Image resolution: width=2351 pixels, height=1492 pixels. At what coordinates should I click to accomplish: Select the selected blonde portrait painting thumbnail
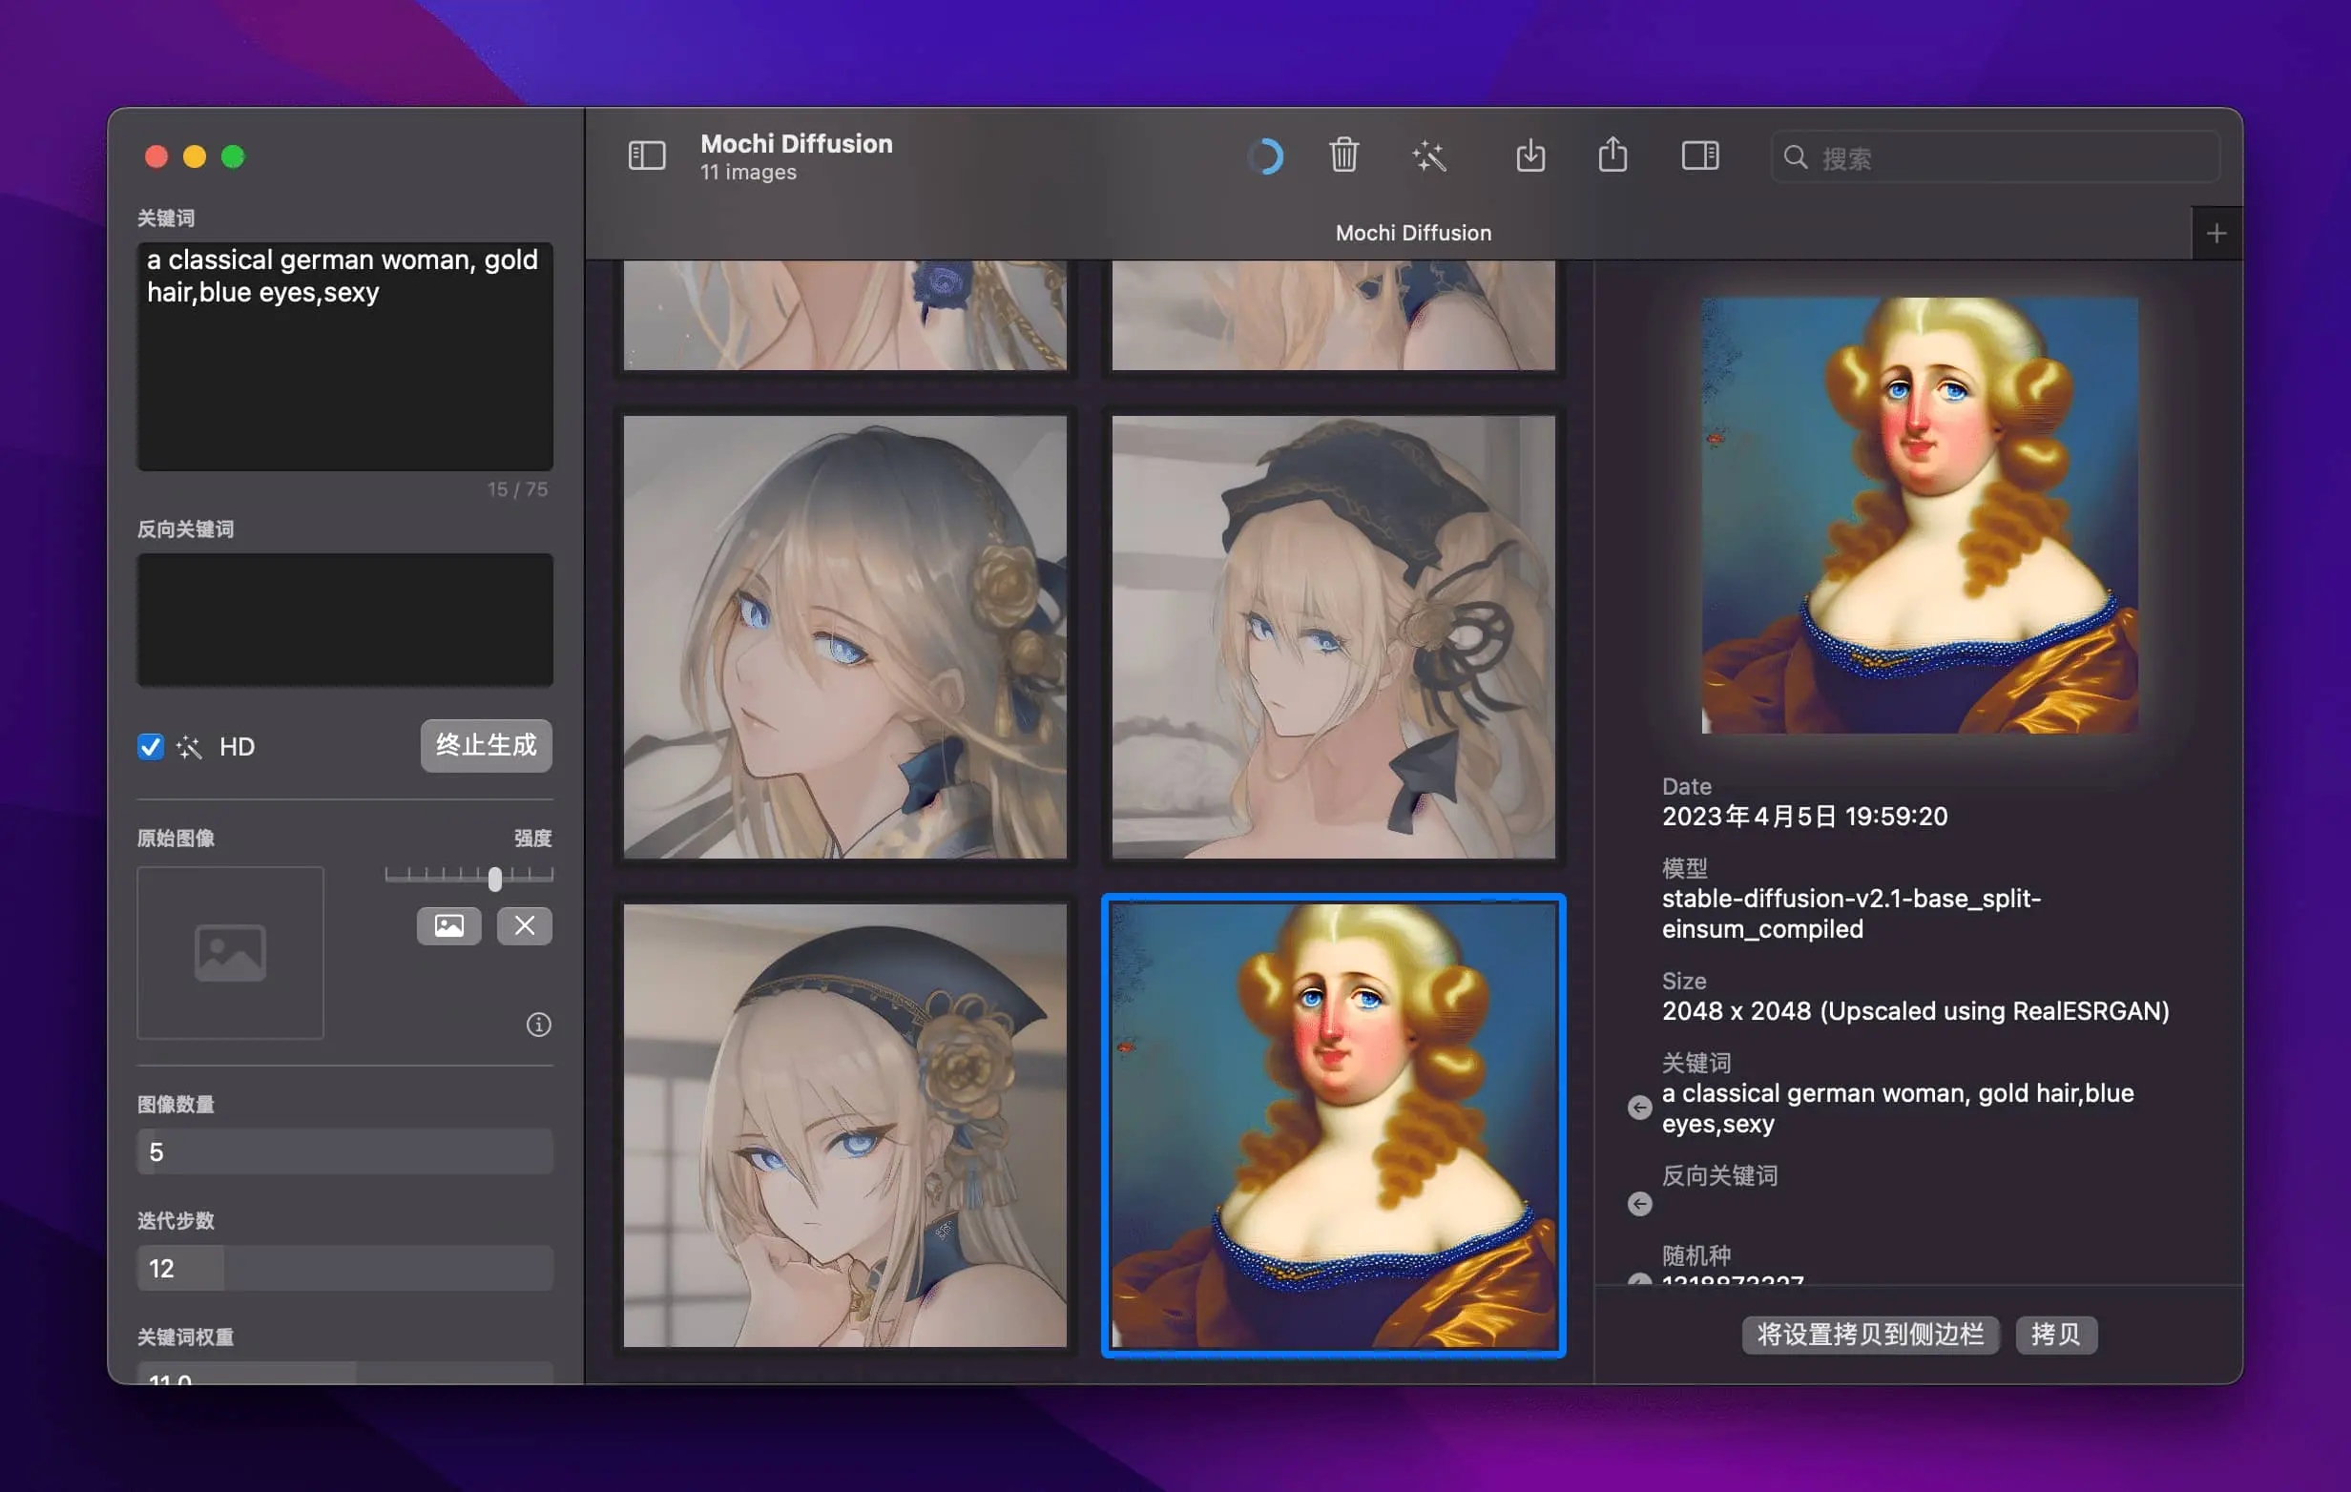click(x=1334, y=1125)
